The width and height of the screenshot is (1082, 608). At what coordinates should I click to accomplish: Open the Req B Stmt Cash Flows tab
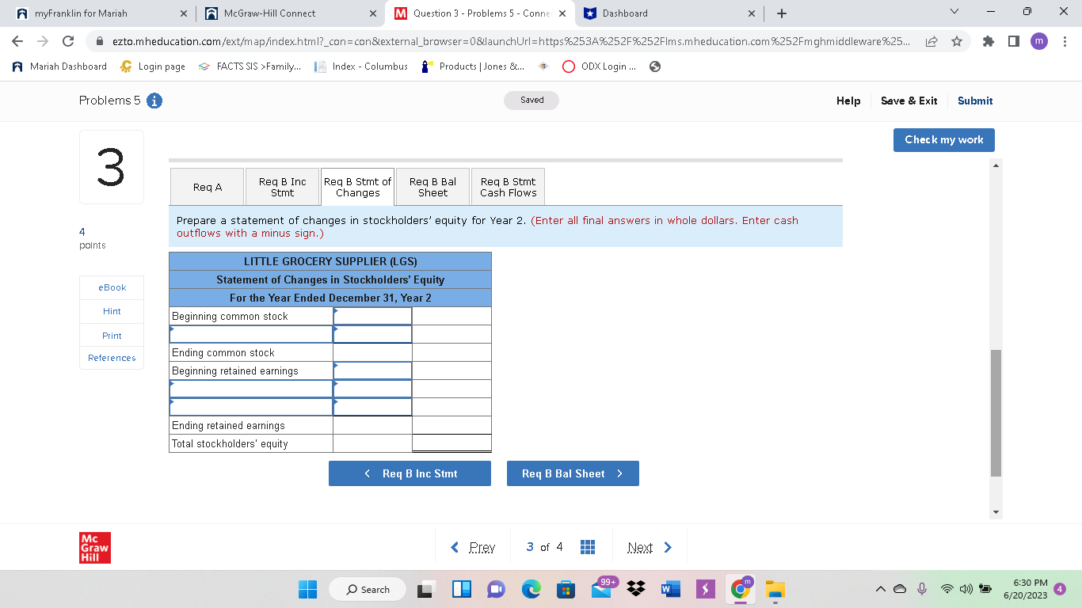508,187
